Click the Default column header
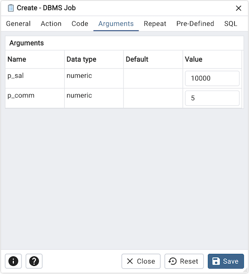Screen dimensions: 249x274 coord(153,60)
